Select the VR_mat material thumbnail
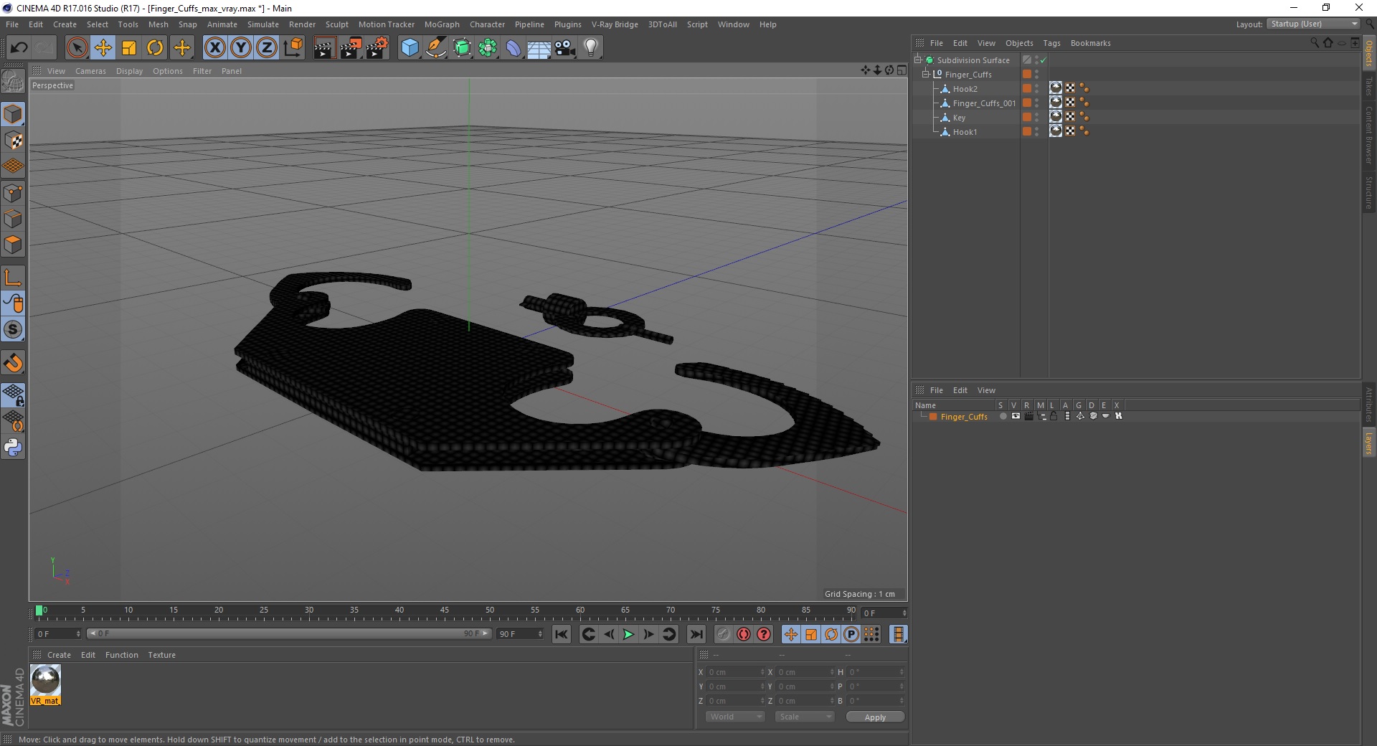 45,684
